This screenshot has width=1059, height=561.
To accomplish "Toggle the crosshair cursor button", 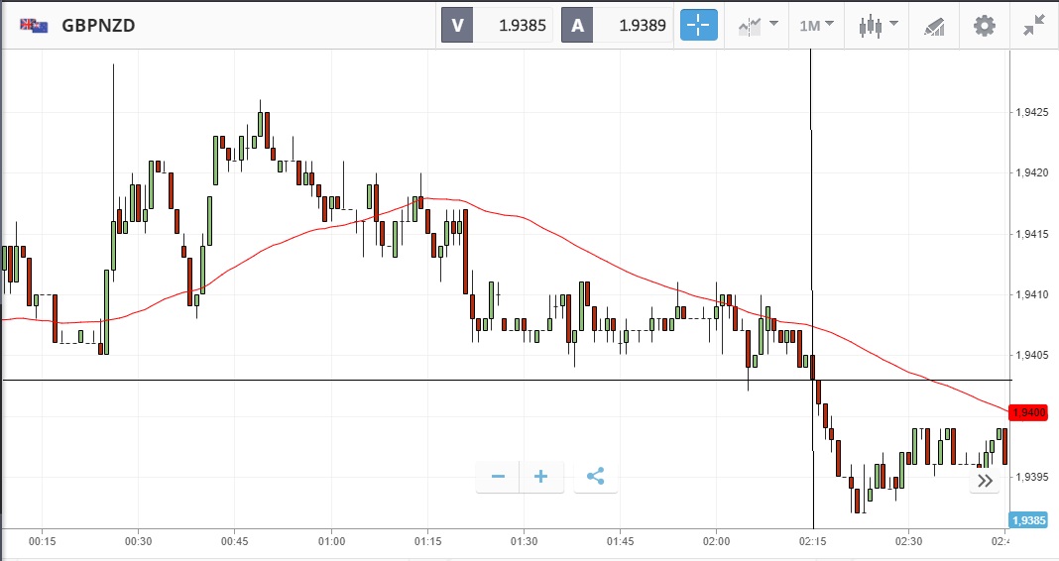I will click(x=698, y=25).
